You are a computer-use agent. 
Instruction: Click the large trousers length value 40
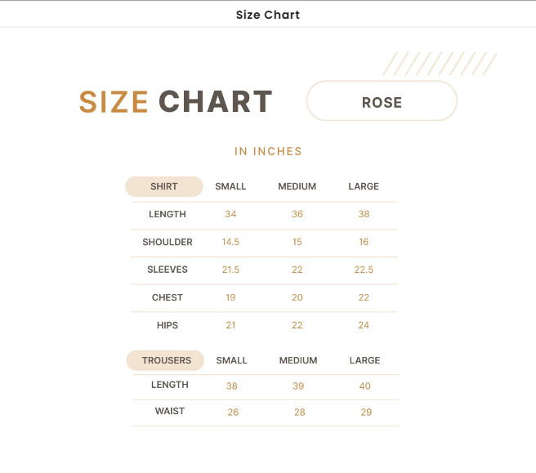click(364, 386)
